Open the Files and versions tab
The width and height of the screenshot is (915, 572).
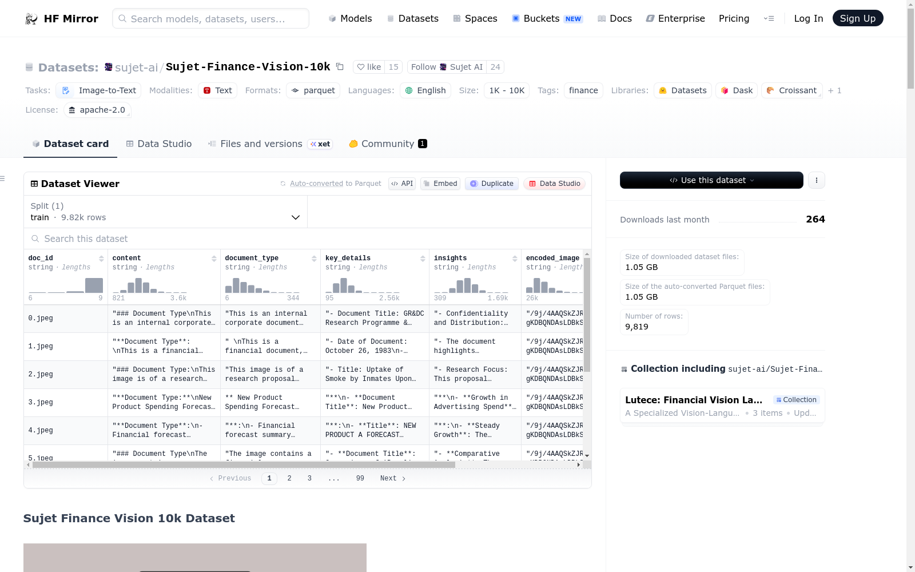tap(270, 144)
